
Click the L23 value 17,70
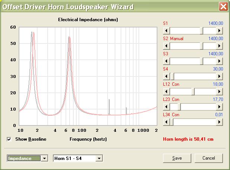coord(218,99)
